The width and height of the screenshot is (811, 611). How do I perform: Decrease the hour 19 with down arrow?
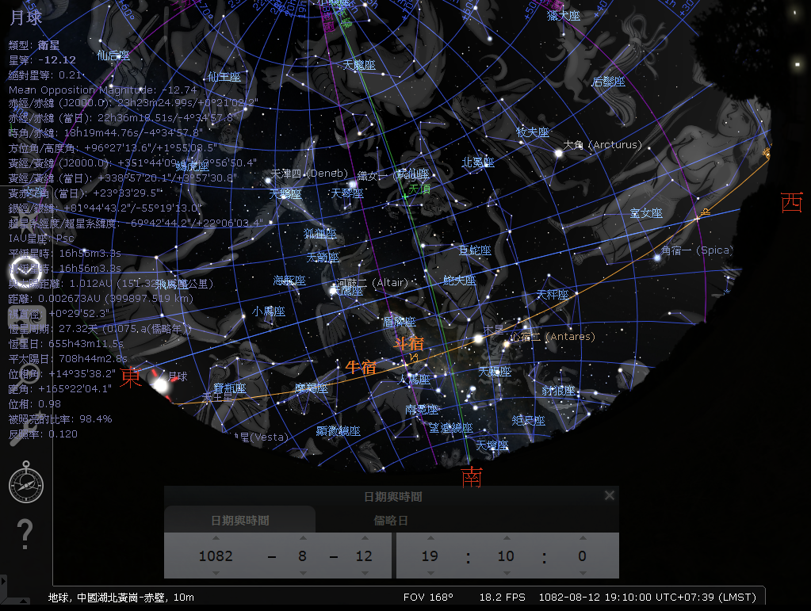[x=430, y=573]
